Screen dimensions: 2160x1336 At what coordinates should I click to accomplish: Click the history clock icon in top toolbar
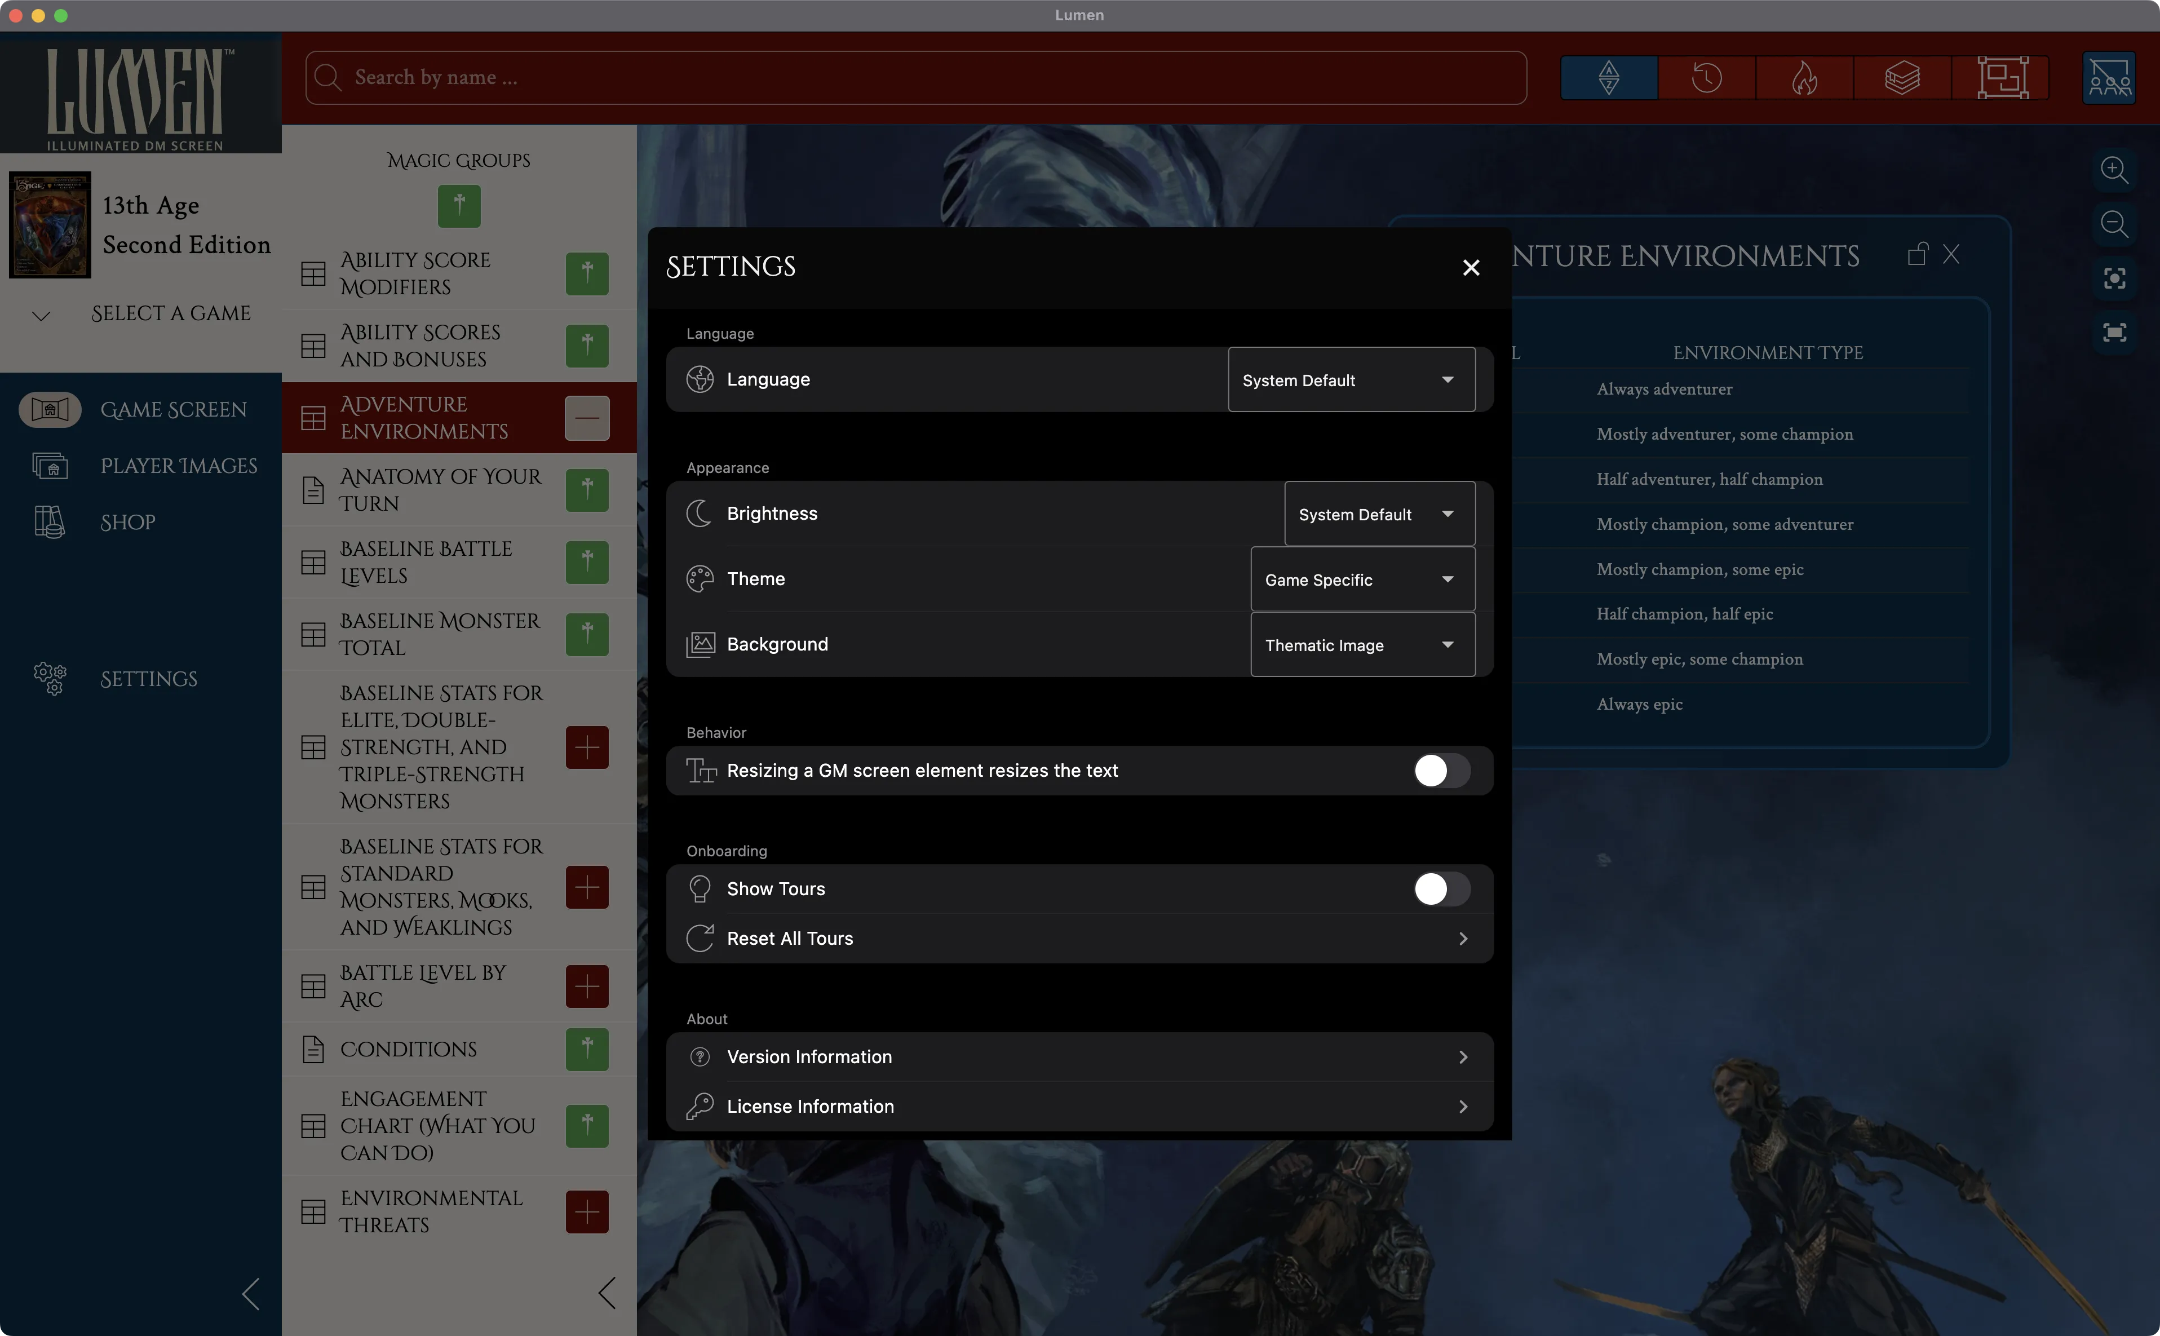pos(1706,78)
